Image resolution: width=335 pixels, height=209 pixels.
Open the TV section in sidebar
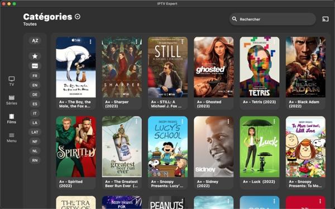tap(12, 81)
